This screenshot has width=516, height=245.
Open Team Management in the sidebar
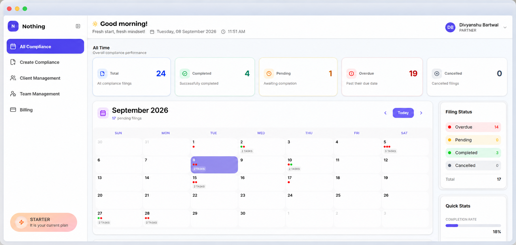[45, 94]
